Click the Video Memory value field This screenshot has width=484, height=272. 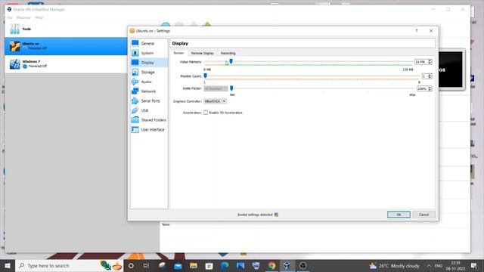[421, 62]
